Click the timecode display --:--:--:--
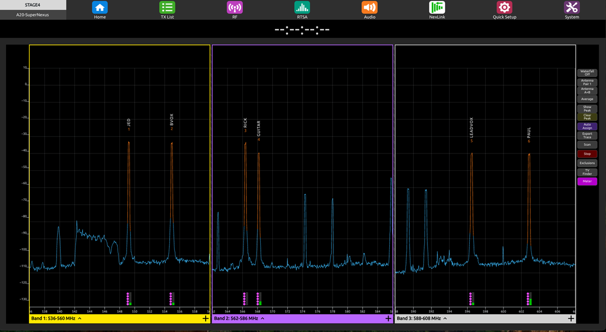606x332 pixels. point(302,30)
